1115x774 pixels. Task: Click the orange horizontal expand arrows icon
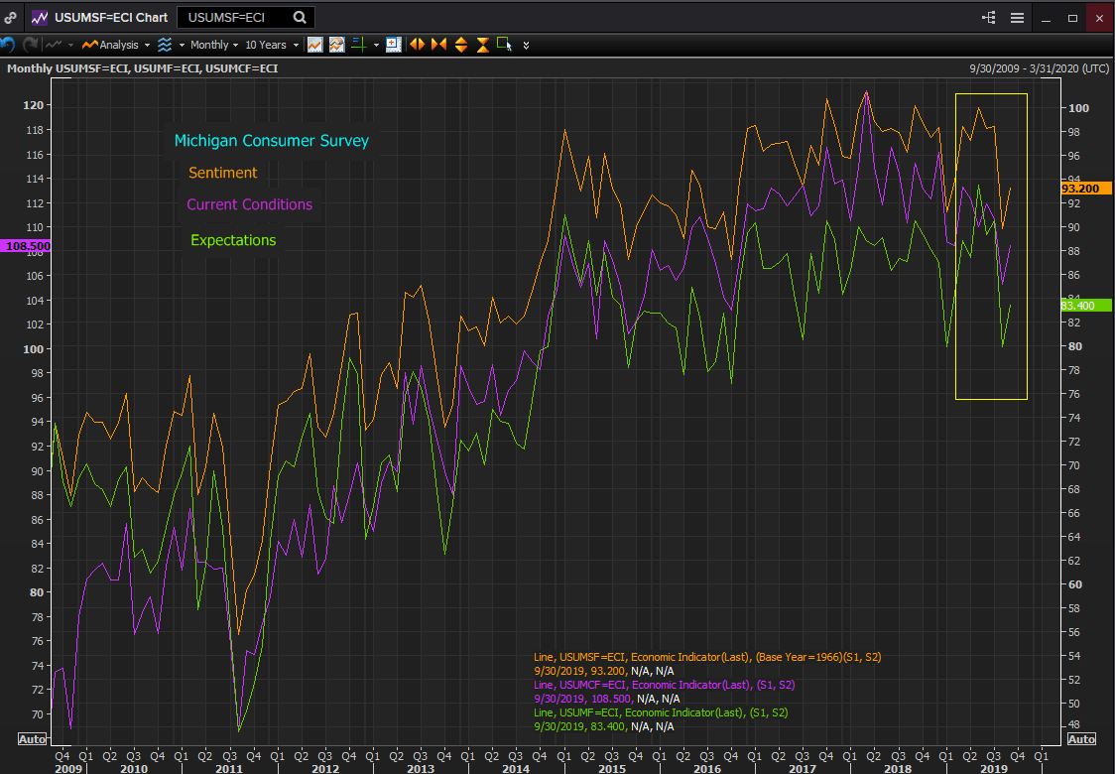[x=417, y=45]
